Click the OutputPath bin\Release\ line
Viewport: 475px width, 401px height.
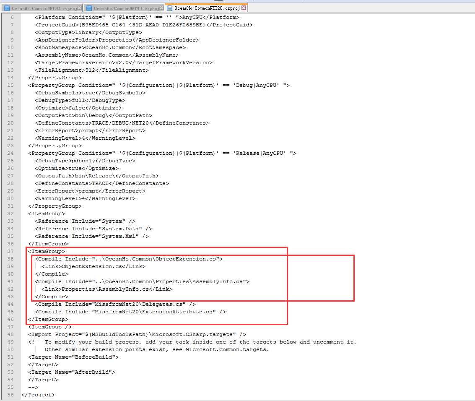click(x=97, y=176)
